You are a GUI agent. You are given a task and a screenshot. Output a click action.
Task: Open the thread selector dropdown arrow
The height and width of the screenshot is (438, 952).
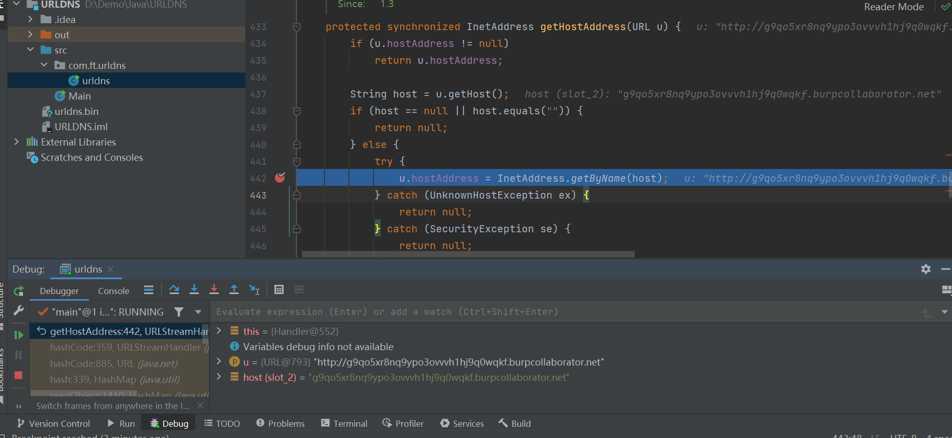pyautogui.click(x=198, y=311)
